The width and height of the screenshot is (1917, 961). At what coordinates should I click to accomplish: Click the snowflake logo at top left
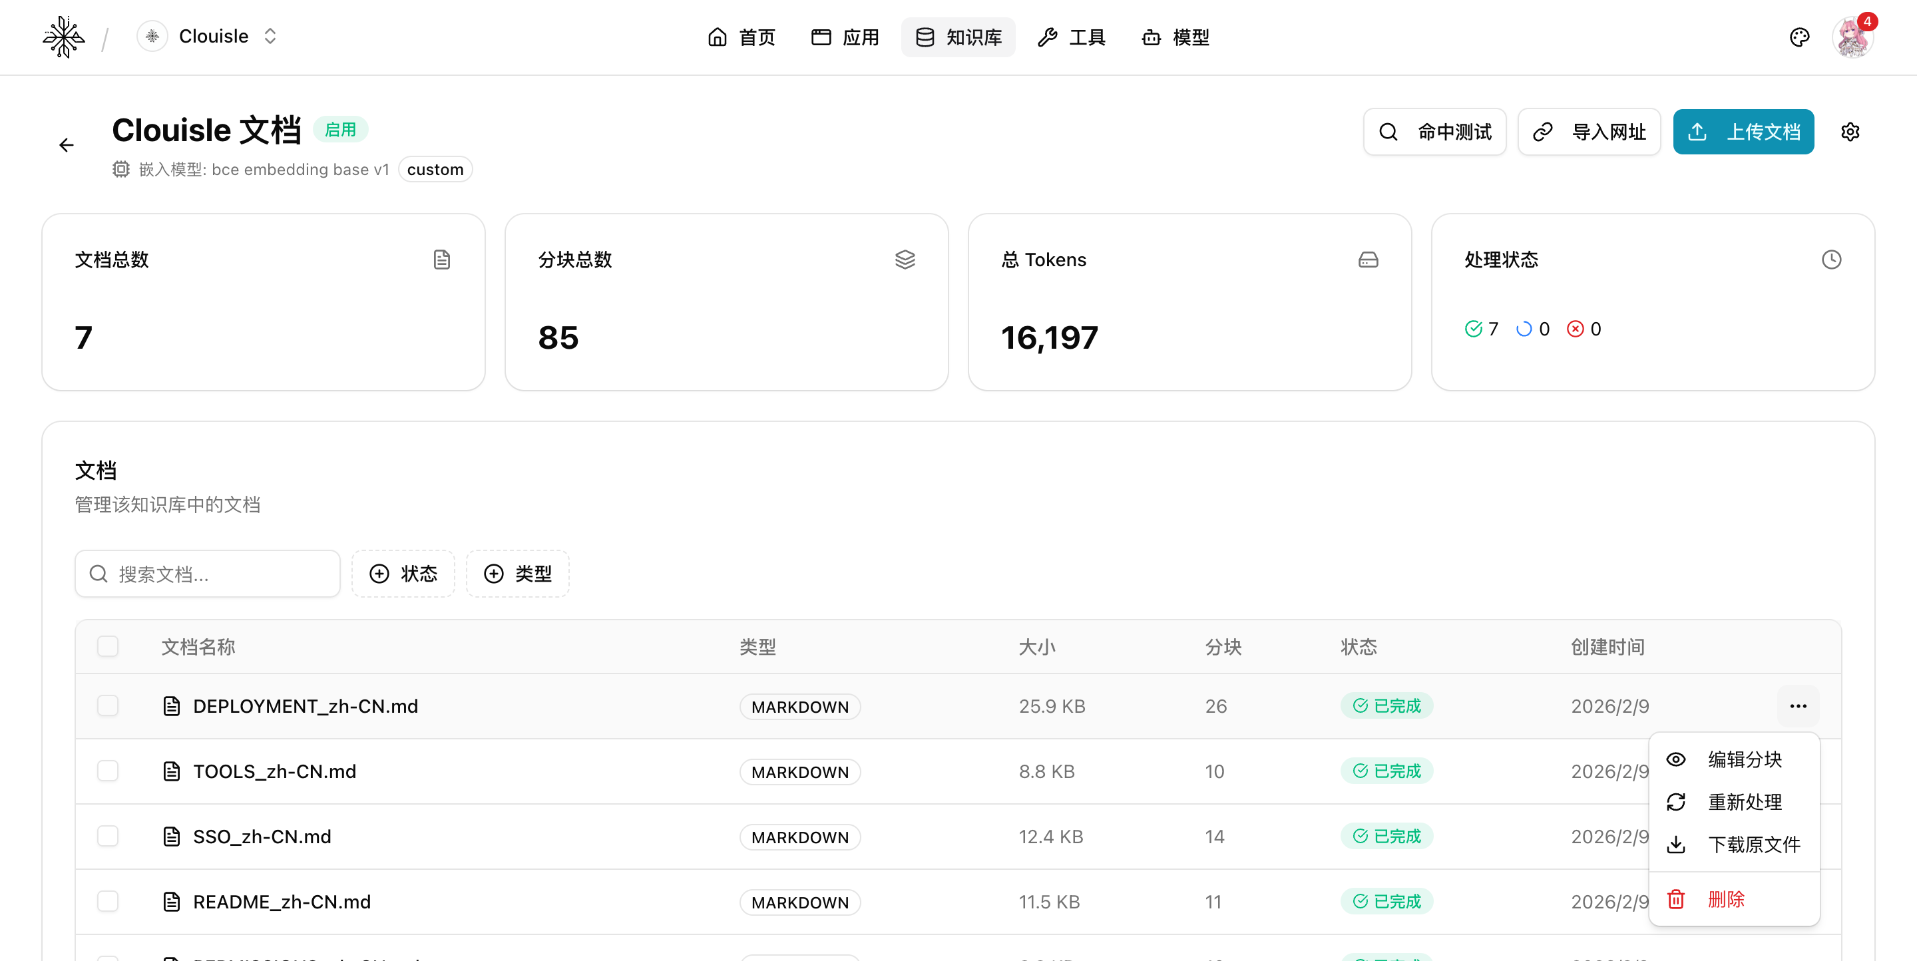tap(63, 37)
